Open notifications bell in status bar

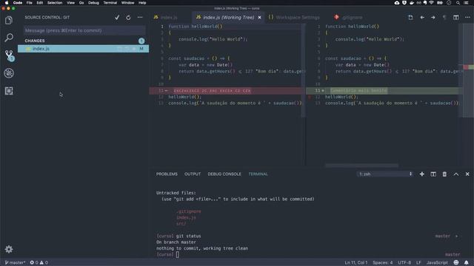467,262
